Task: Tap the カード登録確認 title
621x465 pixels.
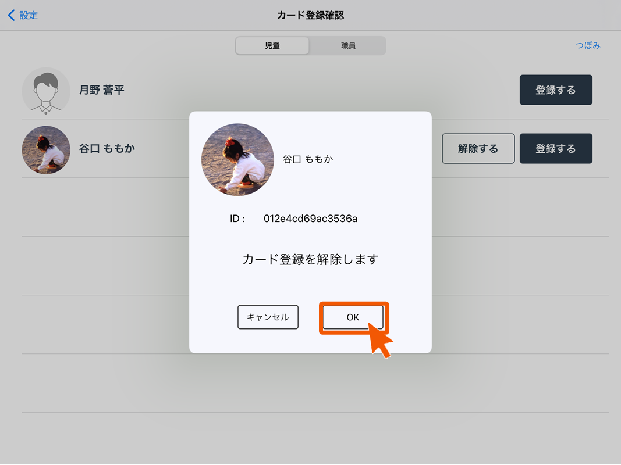Action: pos(310,15)
